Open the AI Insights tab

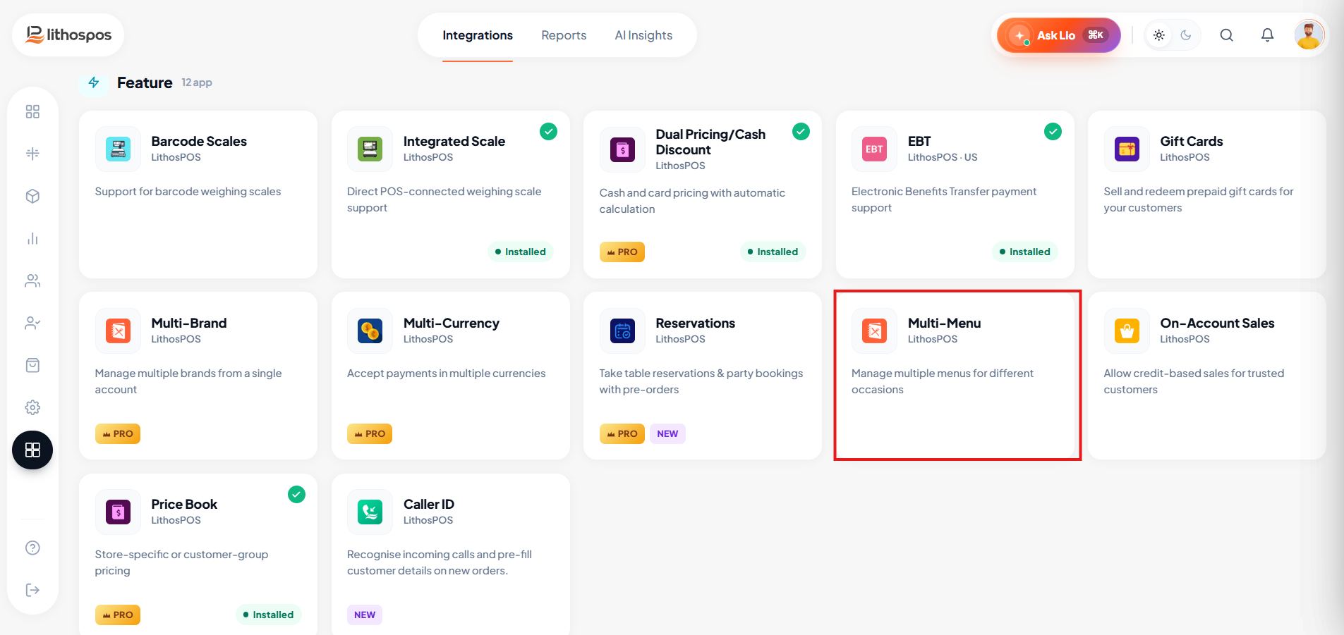tap(643, 35)
